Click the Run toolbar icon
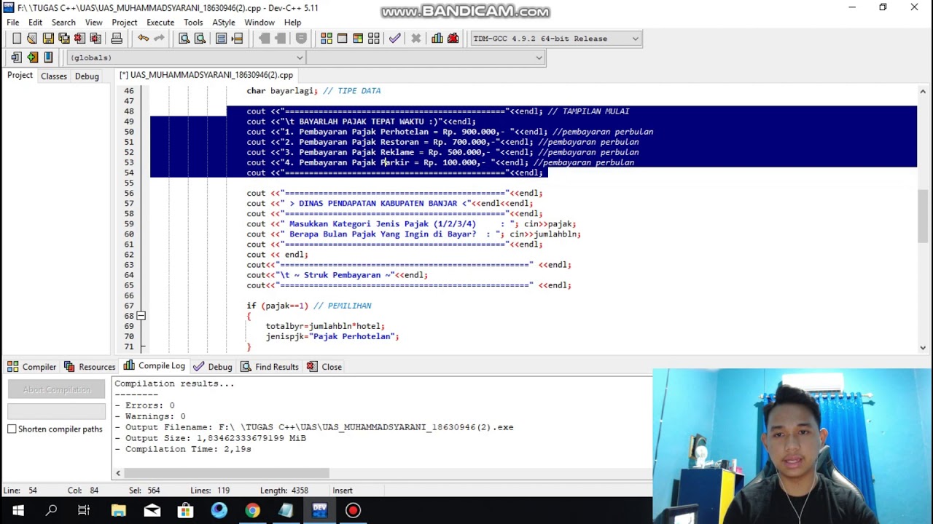The image size is (933, 524). 342,39
